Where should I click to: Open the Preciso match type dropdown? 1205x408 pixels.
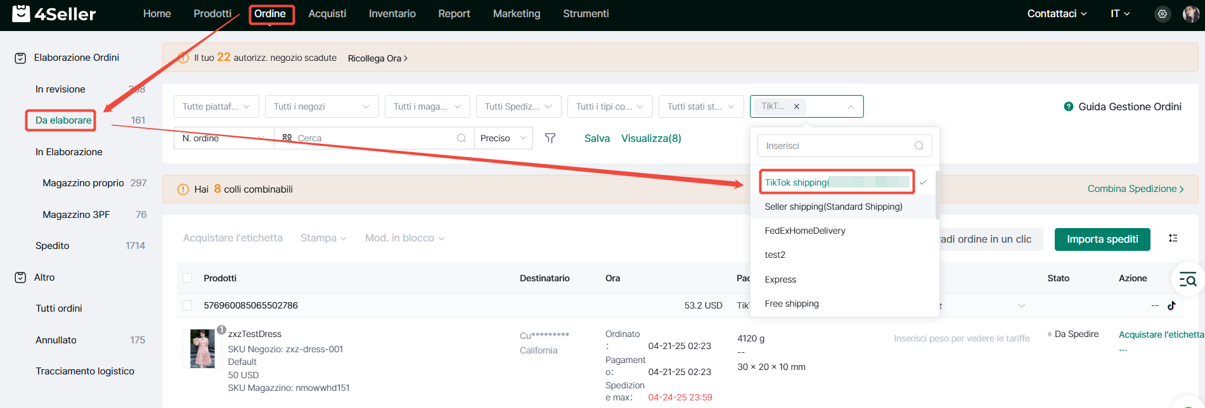click(503, 138)
